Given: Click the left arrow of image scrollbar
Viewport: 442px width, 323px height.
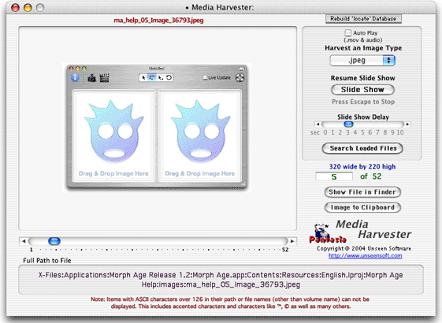Looking at the screenshot, I should (x=24, y=241).
